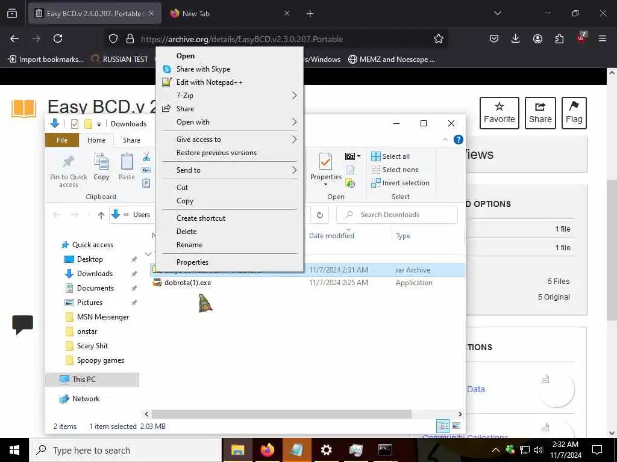Open the 7z dropdown arrow in ribbon
617x462 pixels.
[x=359, y=156]
